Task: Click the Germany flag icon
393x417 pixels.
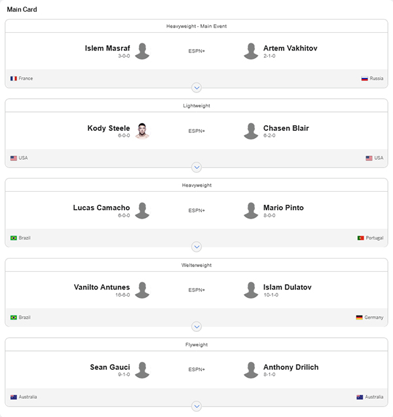Action: (x=359, y=317)
